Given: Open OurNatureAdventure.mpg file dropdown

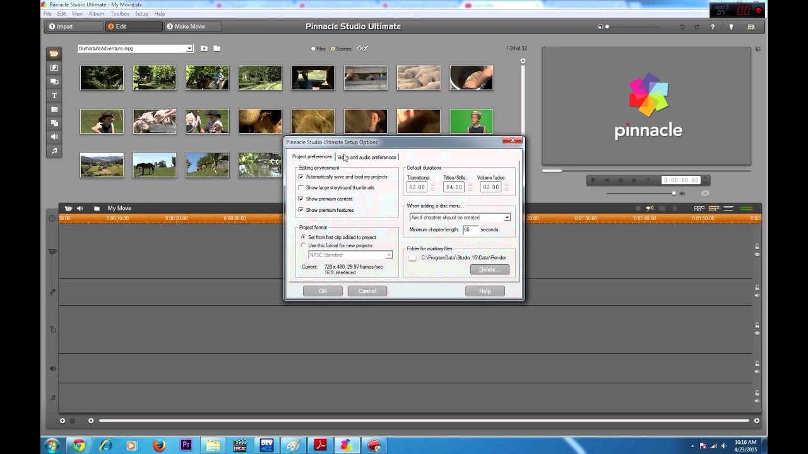Looking at the screenshot, I should [x=189, y=49].
